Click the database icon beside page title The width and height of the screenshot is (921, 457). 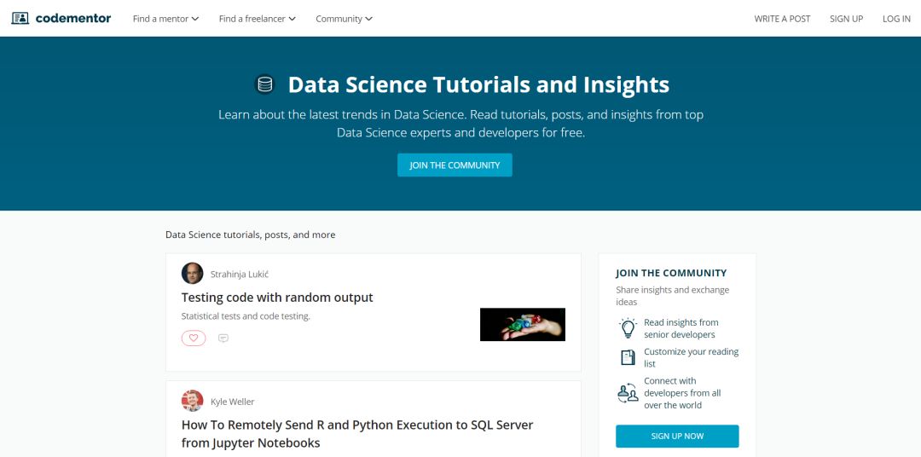265,84
